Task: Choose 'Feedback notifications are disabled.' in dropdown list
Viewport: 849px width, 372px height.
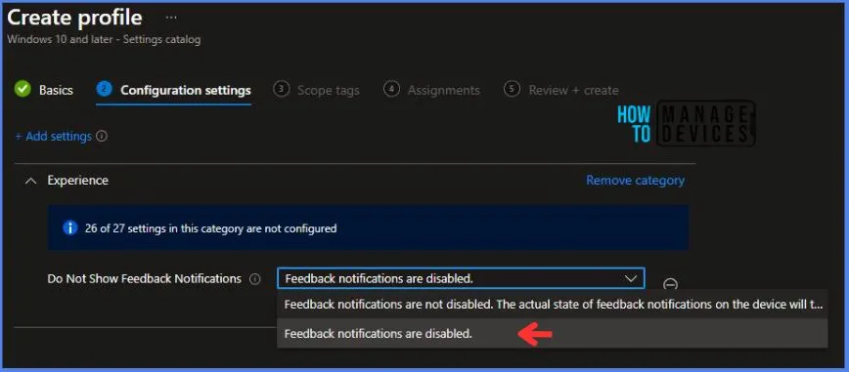Action: point(553,334)
